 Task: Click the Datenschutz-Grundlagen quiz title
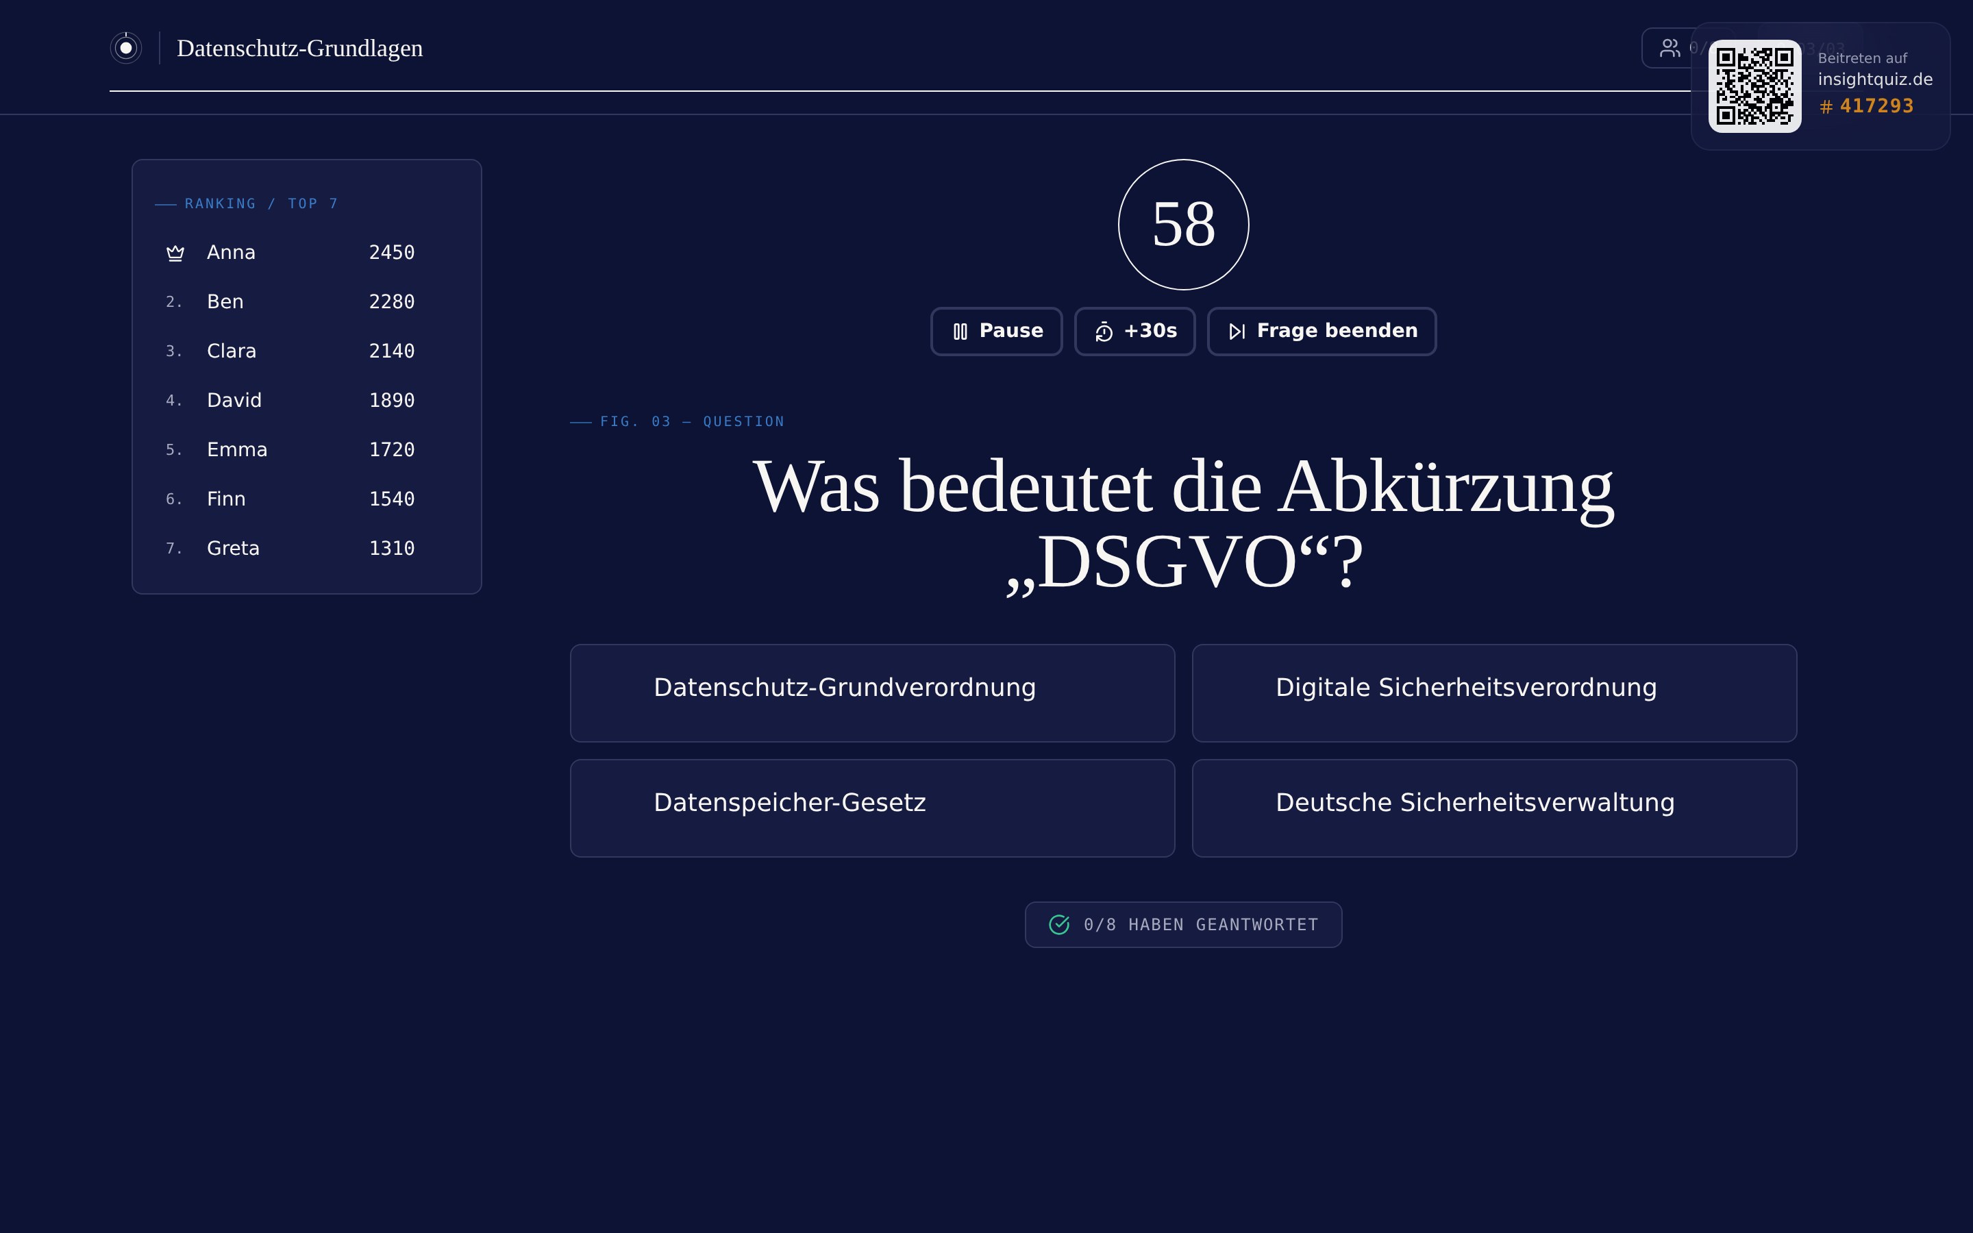[x=299, y=48]
